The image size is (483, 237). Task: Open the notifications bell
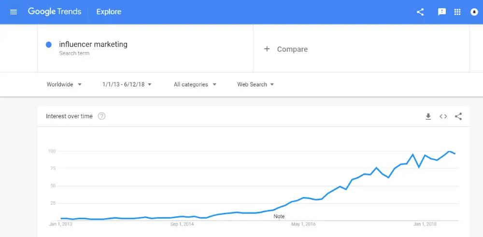coord(474,12)
